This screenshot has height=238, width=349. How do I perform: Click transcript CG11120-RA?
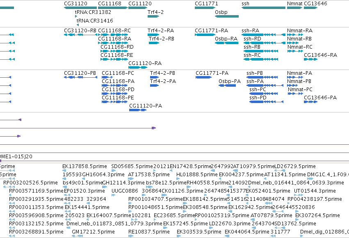click(x=145, y=63)
